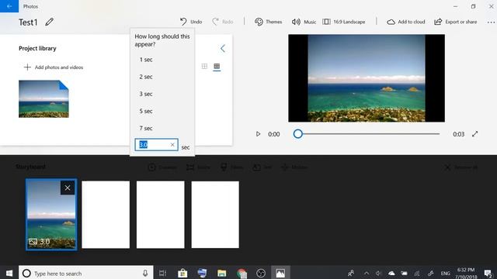This screenshot has height=279, width=497.
Task: Play the video preview
Action: pyautogui.click(x=258, y=134)
